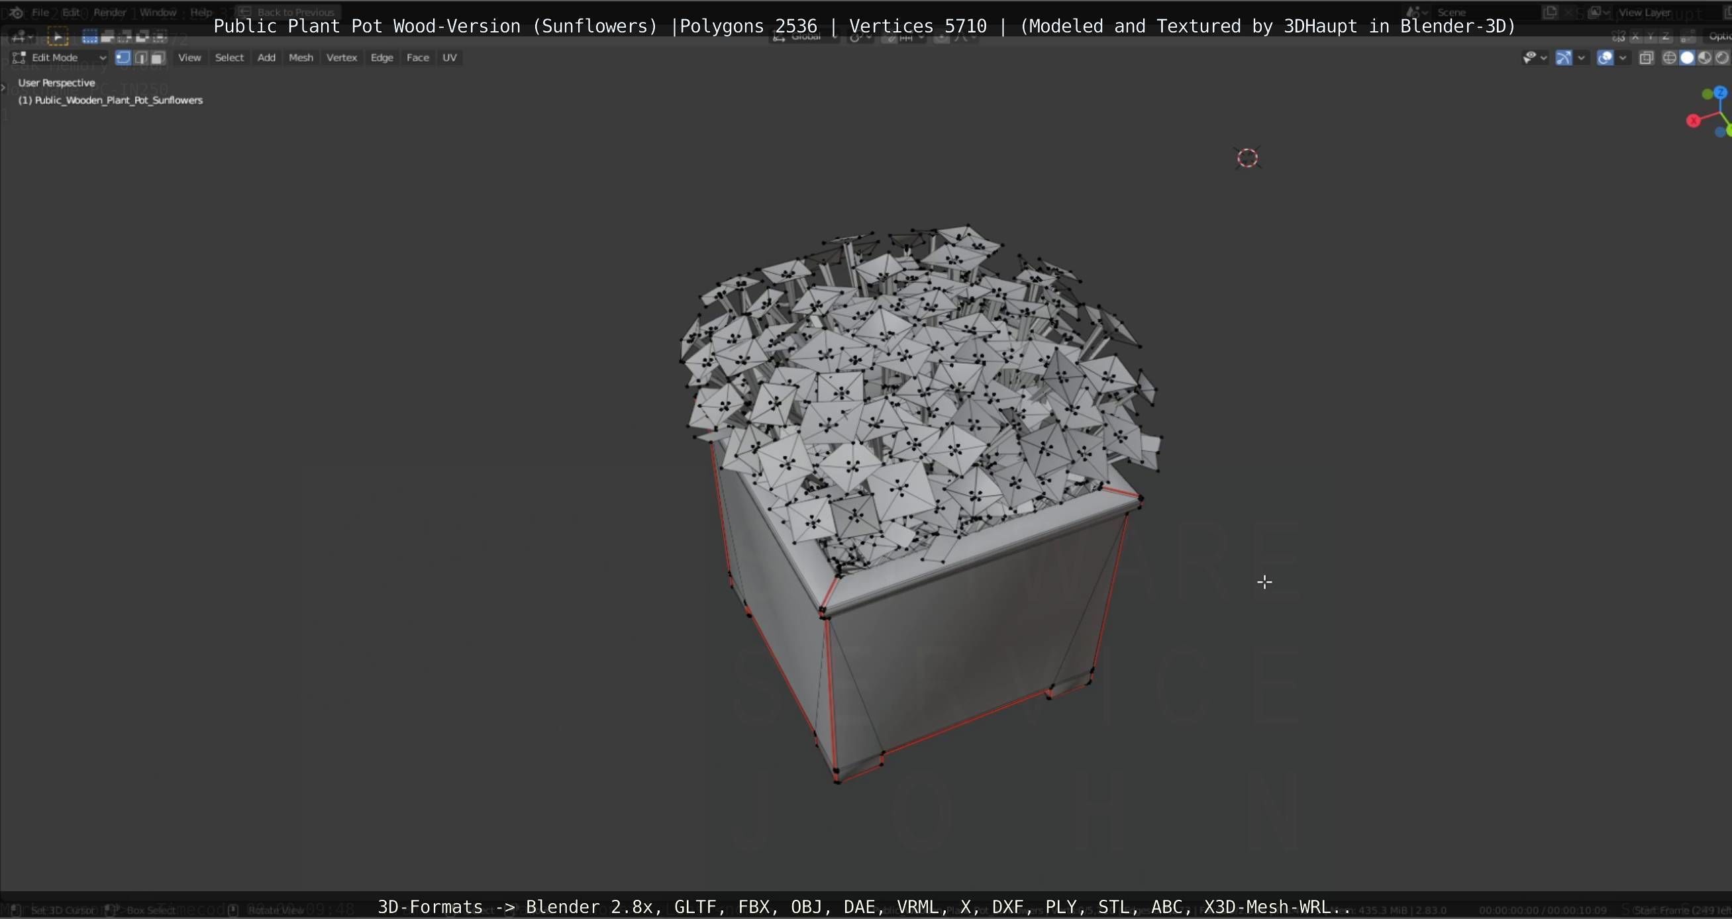This screenshot has height=919, width=1732.
Task: Click the Public_Wooden_Plant_Pot_Sunflowers object label
Action: 110,100
